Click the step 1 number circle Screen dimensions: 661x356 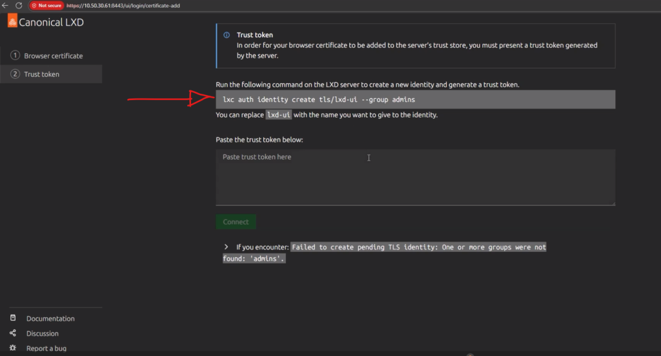(15, 56)
